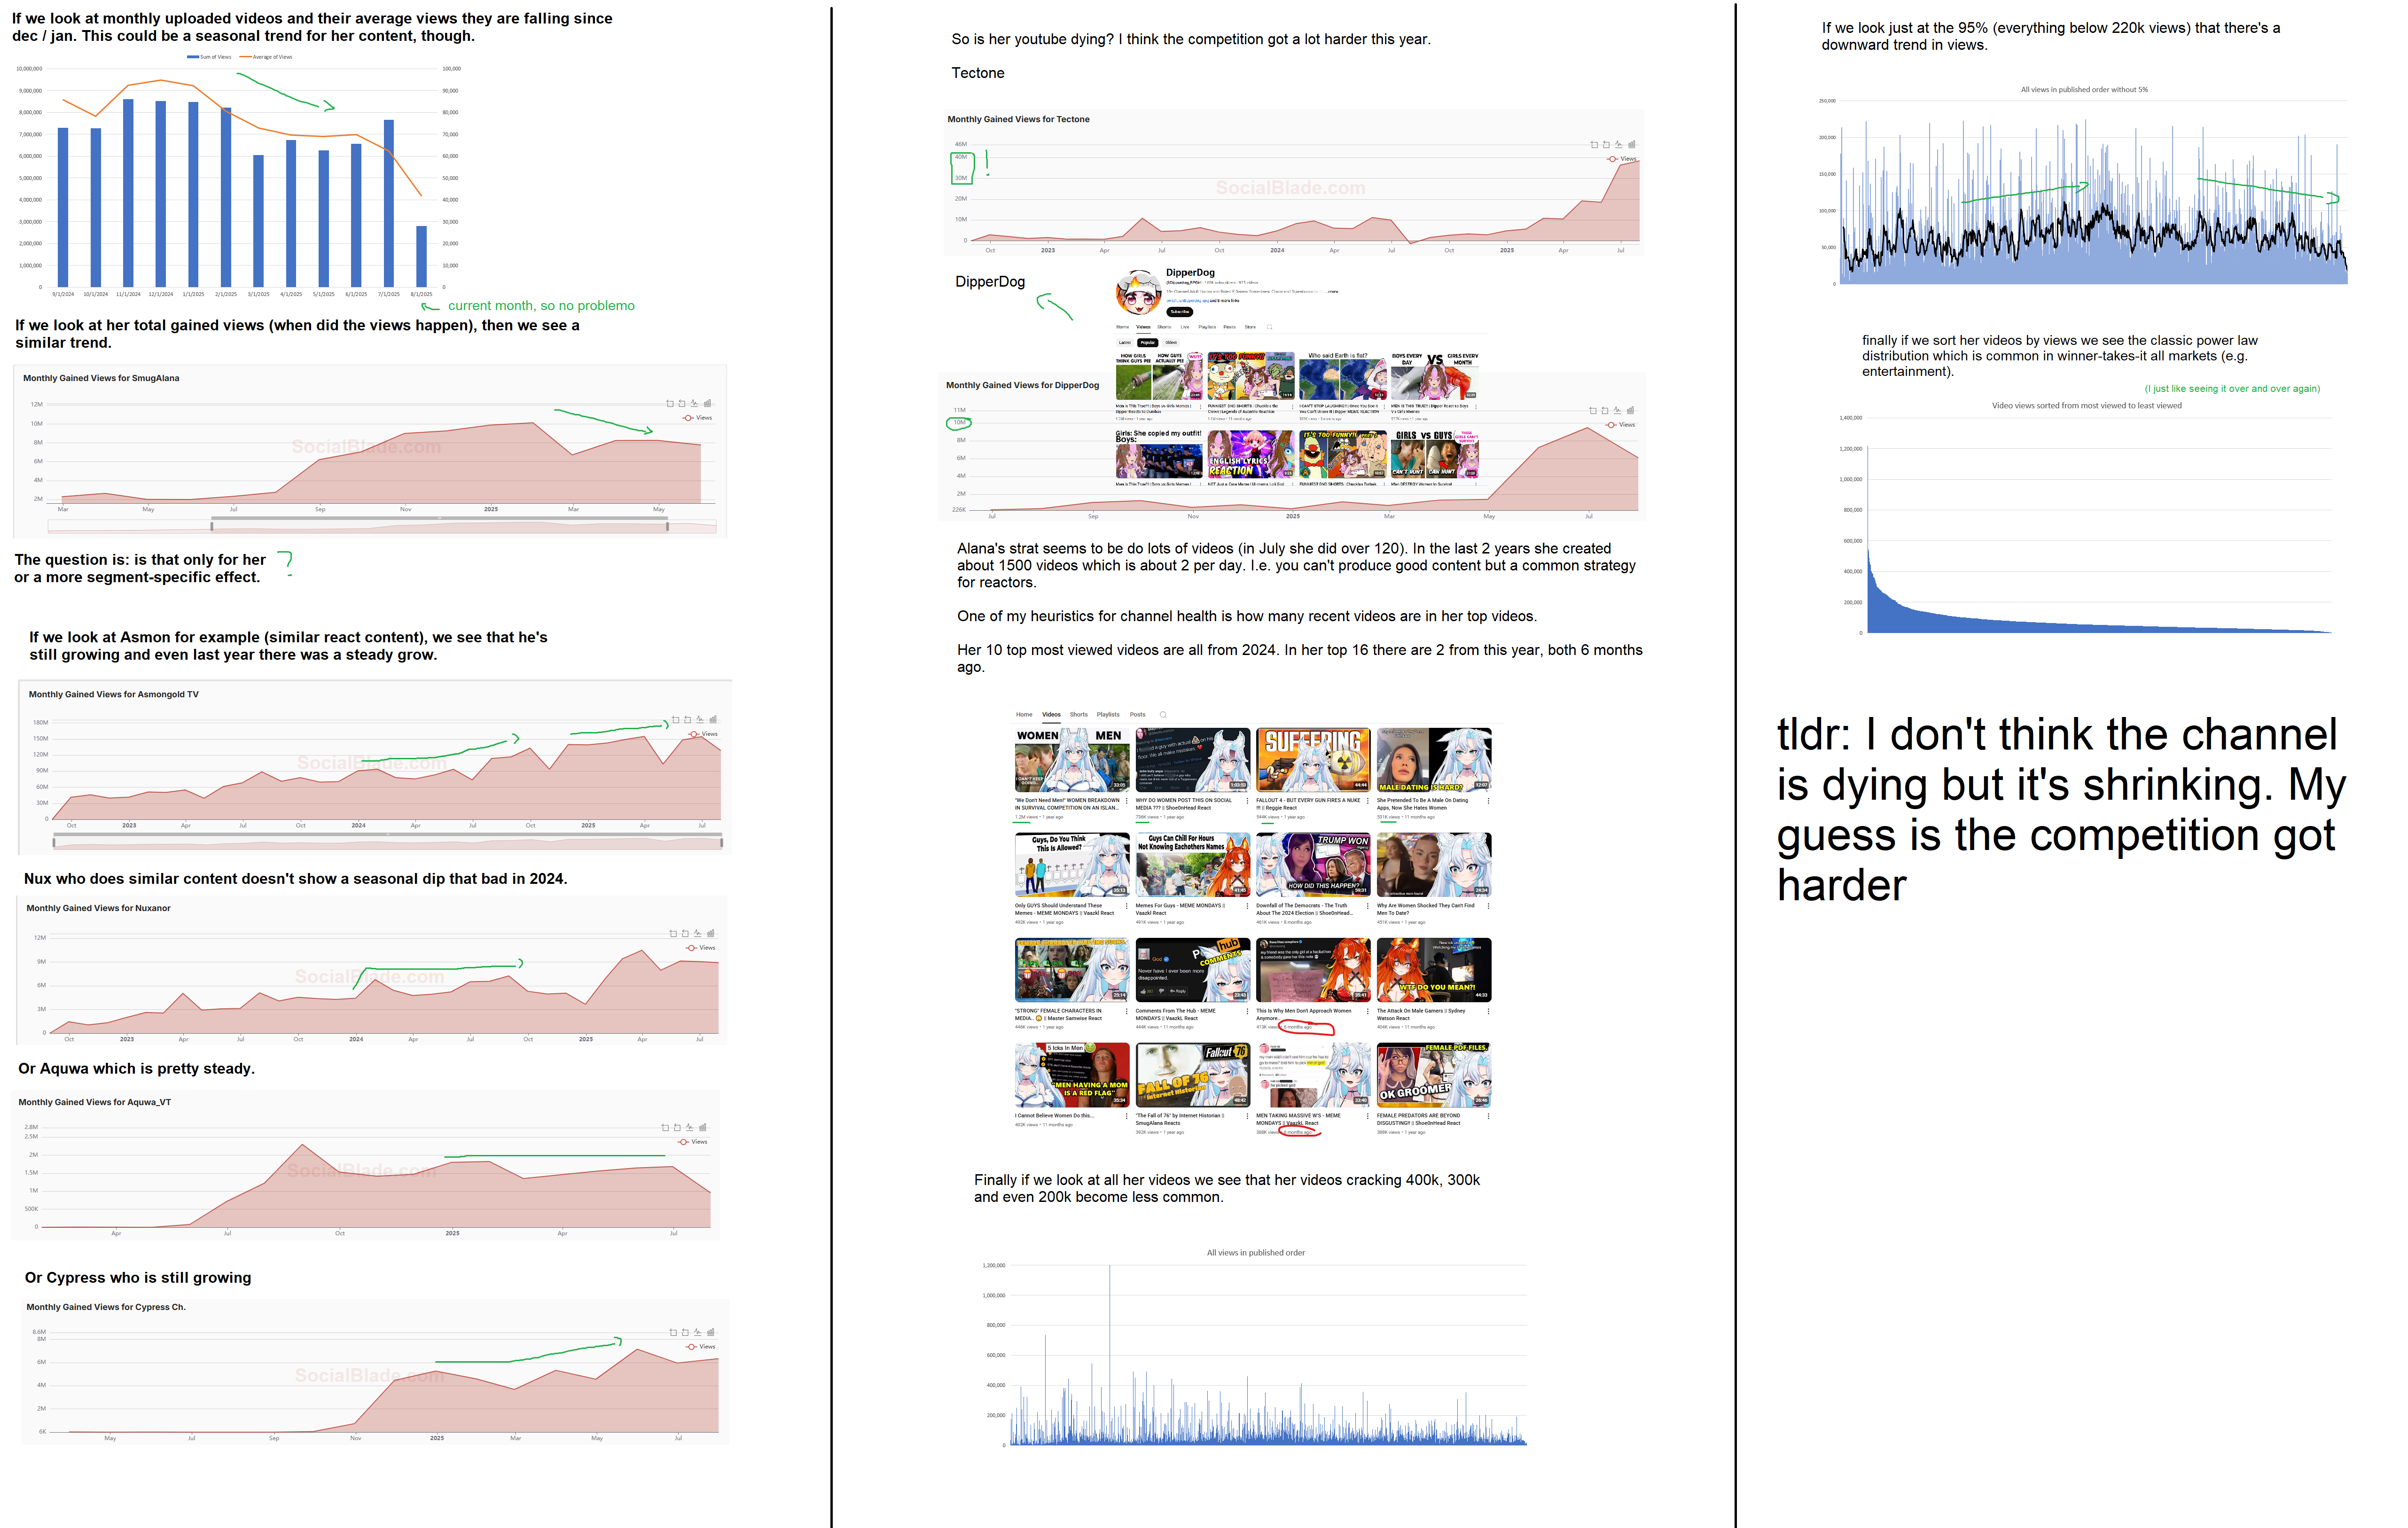Click the zoom-area icon on SmugAlana chart
The width and height of the screenshot is (2408, 1528).
tap(670, 403)
